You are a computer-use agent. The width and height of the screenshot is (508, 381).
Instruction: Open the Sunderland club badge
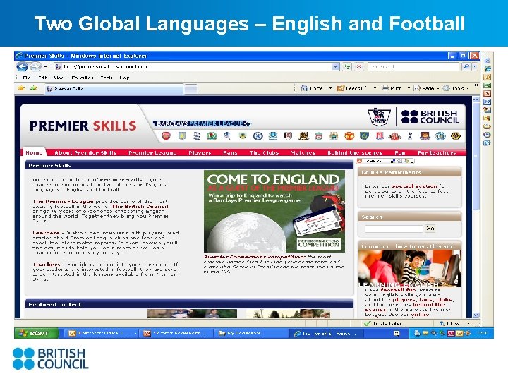tap(394, 136)
